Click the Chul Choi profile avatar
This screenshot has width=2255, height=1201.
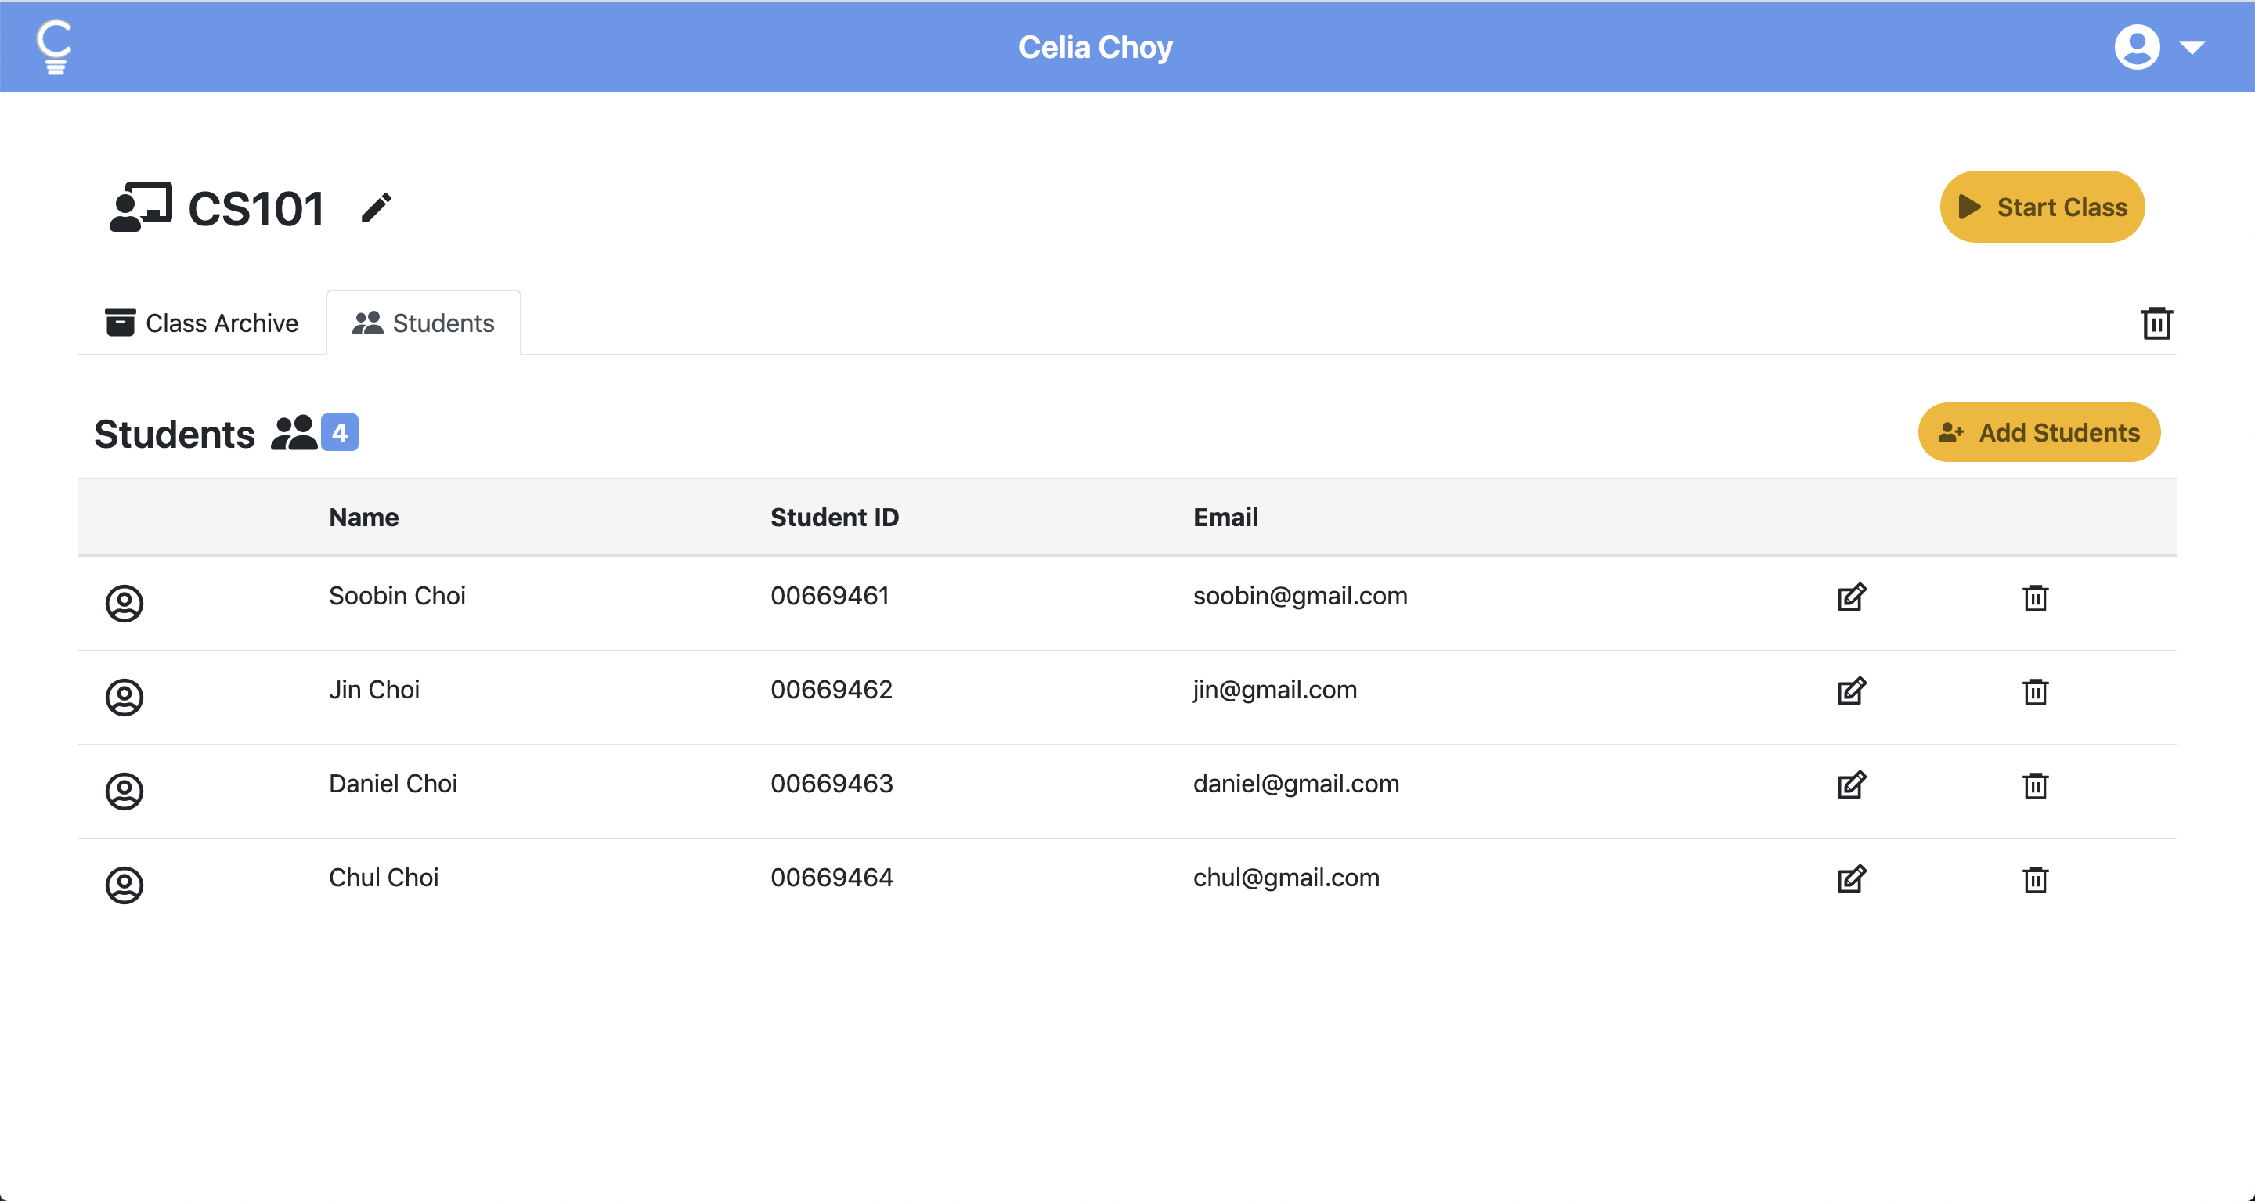(124, 885)
